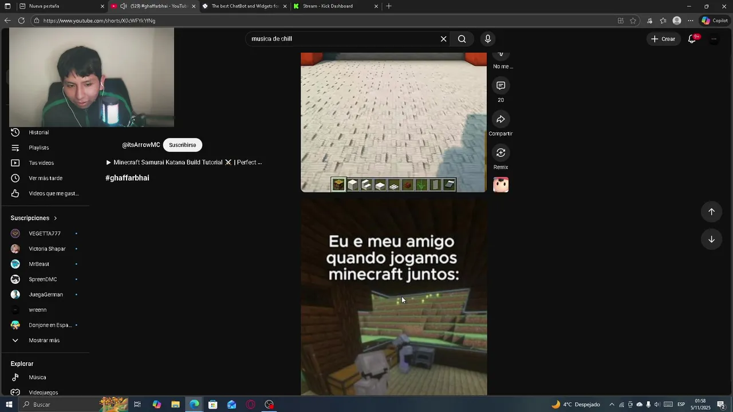Add this page to favorites (star)
The width and height of the screenshot is (733, 412).
[633, 21]
